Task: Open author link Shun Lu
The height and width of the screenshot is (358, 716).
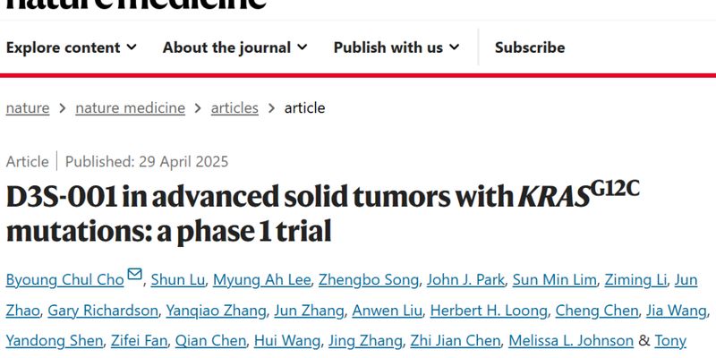Action: pos(177,279)
